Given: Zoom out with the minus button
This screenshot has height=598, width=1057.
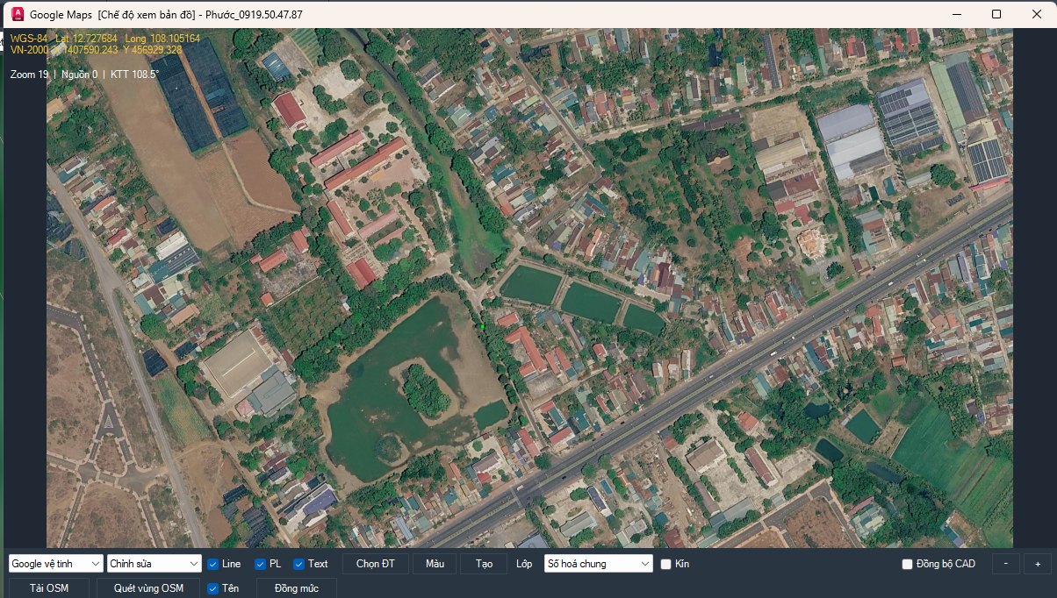Looking at the screenshot, I should pos(1005,564).
